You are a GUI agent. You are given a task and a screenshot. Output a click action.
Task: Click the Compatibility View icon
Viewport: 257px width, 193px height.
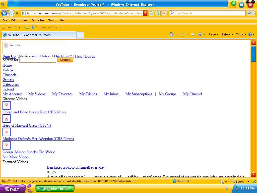click(151, 13)
